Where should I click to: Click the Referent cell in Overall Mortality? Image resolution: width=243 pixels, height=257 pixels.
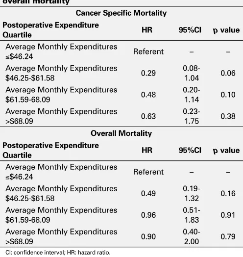point(148,172)
